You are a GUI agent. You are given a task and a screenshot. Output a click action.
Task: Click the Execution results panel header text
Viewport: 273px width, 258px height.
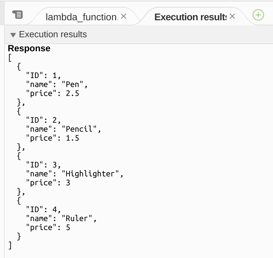53,35
